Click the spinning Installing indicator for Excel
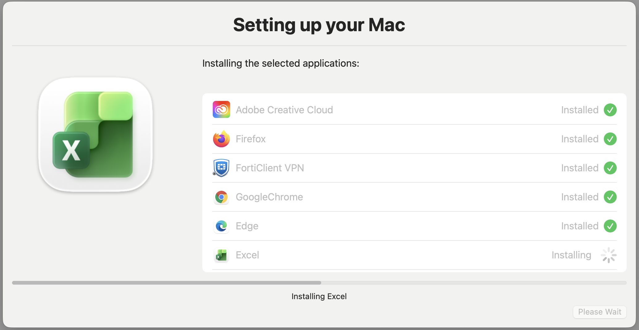Image resolution: width=639 pixels, height=330 pixels. (x=609, y=255)
